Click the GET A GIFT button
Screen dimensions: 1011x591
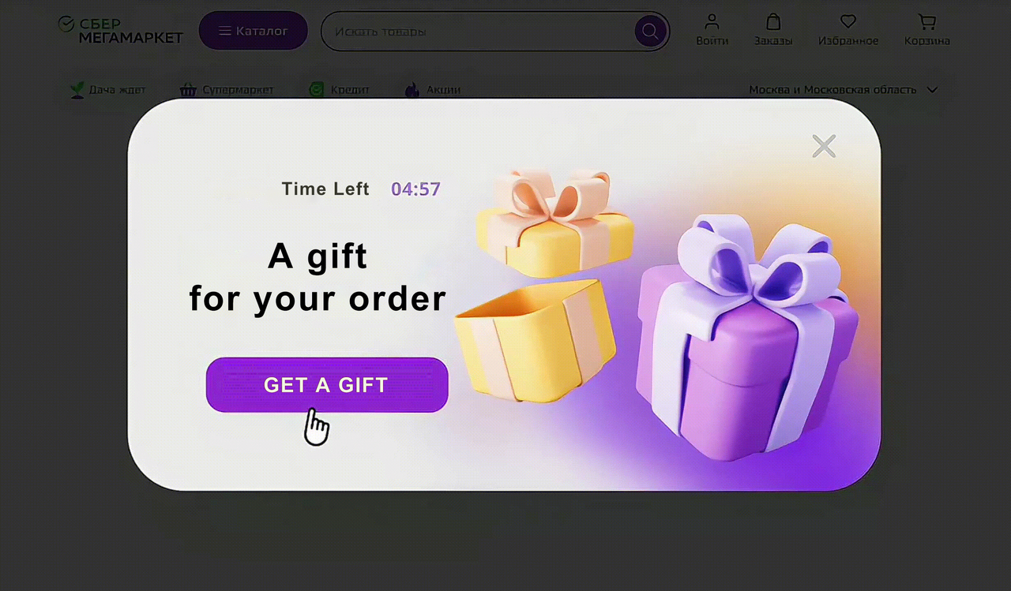click(327, 385)
